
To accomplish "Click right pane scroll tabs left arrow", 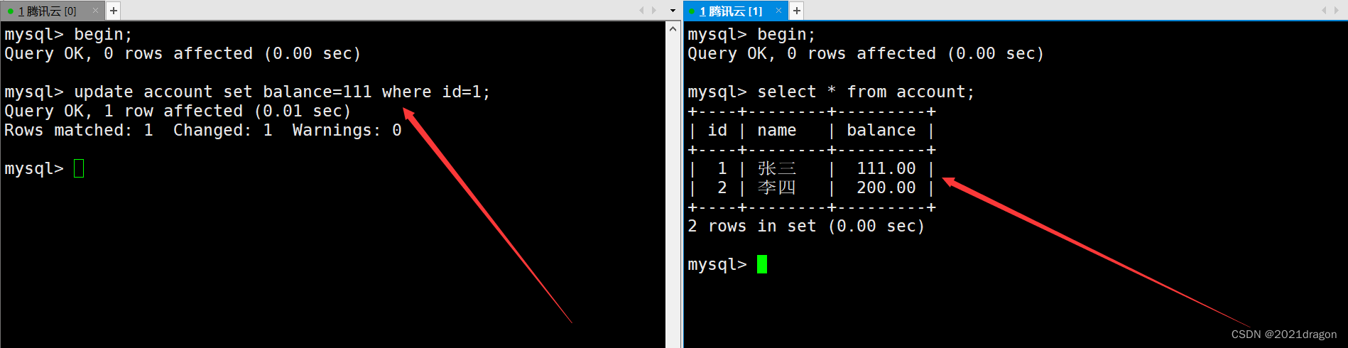I will [1324, 11].
